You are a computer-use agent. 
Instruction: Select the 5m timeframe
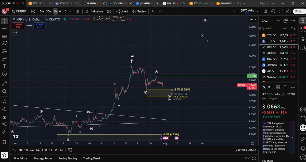pos(42,11)
